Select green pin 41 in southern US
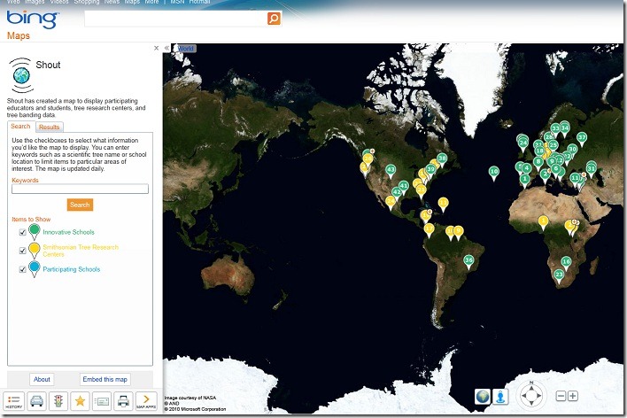This screenshot has width=627, height=418. tap(404, 187)
